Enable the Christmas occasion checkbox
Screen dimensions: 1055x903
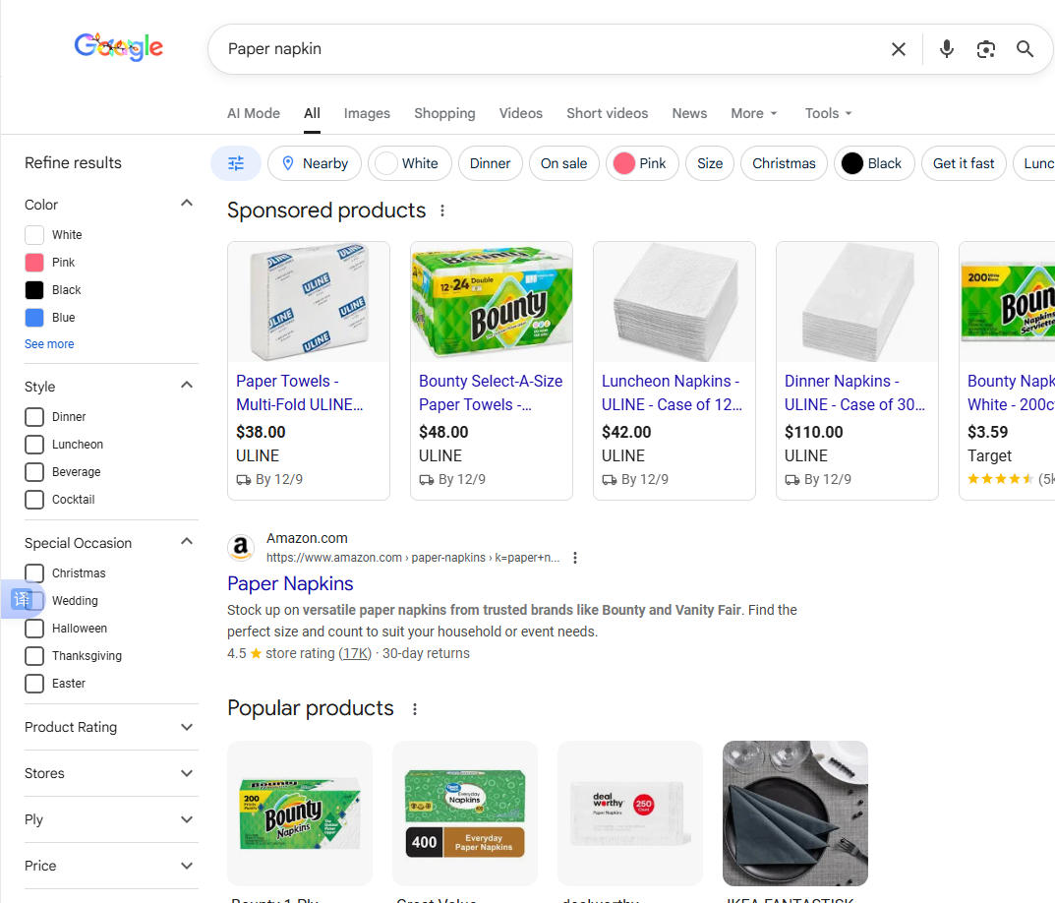click(34, 573)
